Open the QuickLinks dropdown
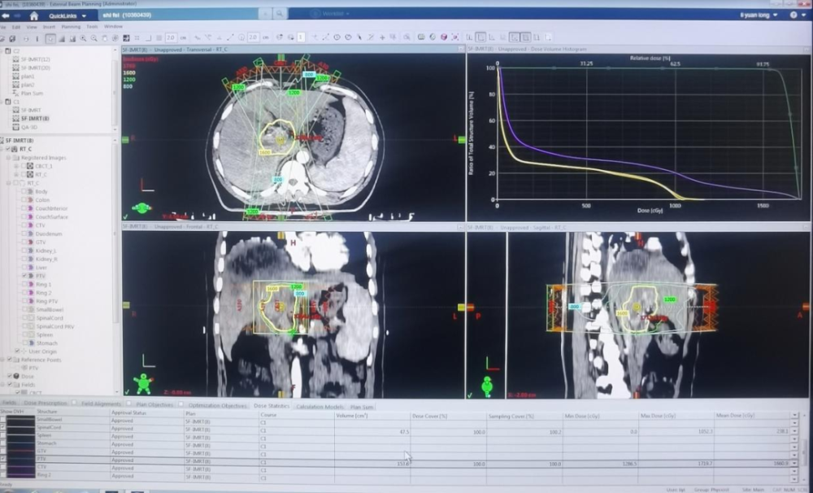Screen dimensions: 813x493 click(x=67, y=15)
